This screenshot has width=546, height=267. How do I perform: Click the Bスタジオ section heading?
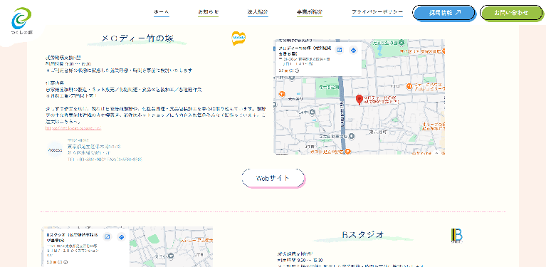(363, 235)
